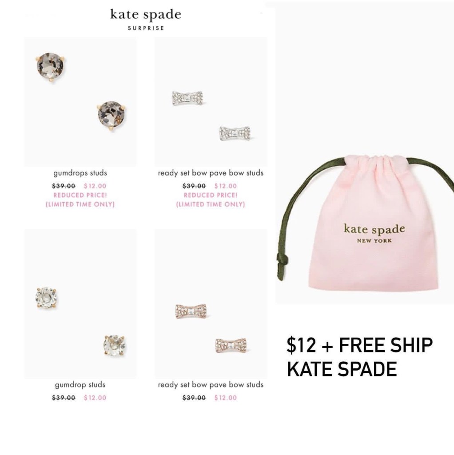Click the $12.00 price under clear gumdrop studs

[x=95, y=398]
